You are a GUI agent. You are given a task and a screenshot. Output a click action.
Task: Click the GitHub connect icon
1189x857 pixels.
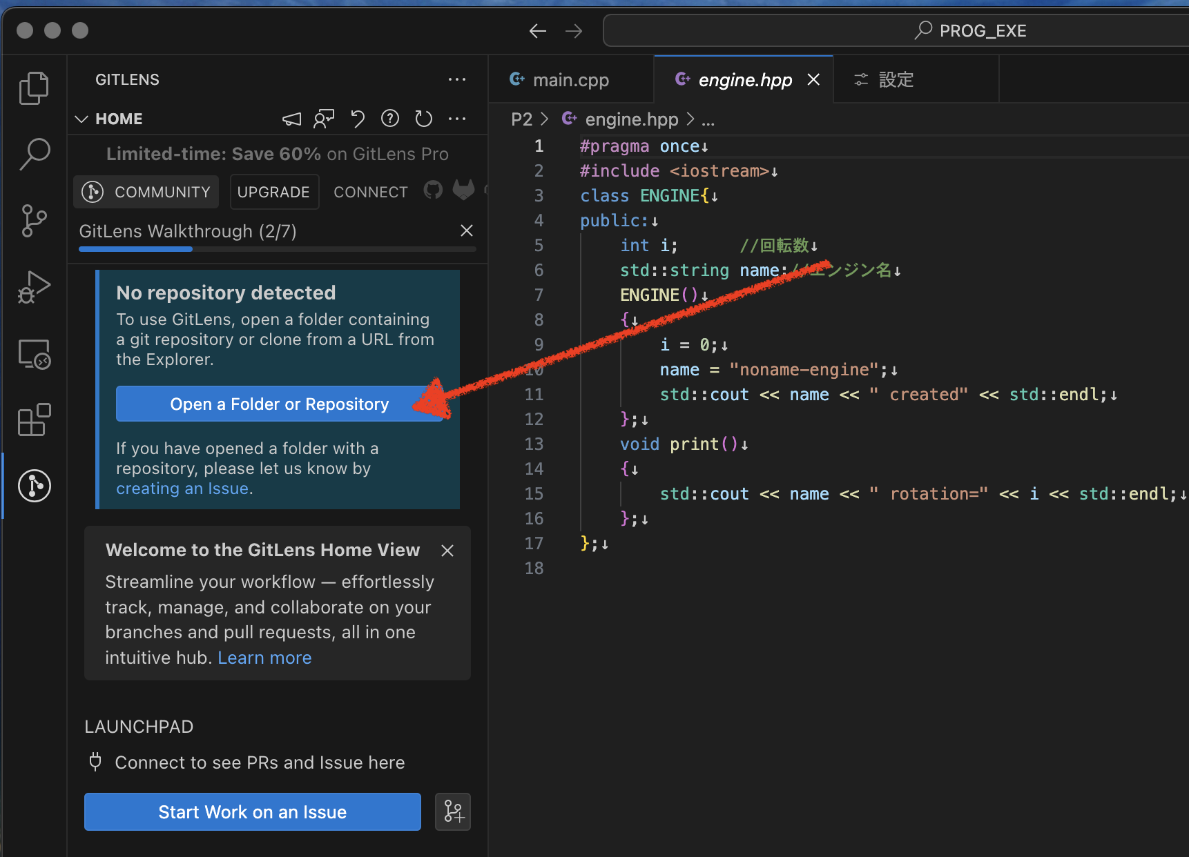(x=433, y=190)
